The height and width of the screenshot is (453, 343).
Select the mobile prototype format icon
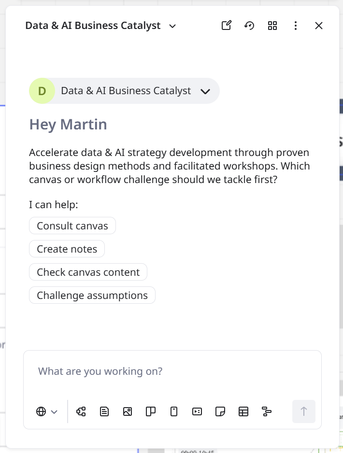[x=174, y=411]
